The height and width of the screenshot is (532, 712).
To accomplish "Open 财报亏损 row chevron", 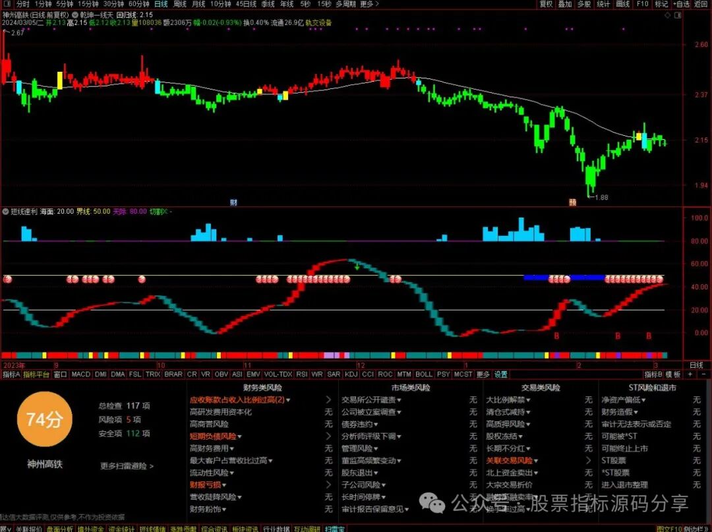I will coord(329,485).
